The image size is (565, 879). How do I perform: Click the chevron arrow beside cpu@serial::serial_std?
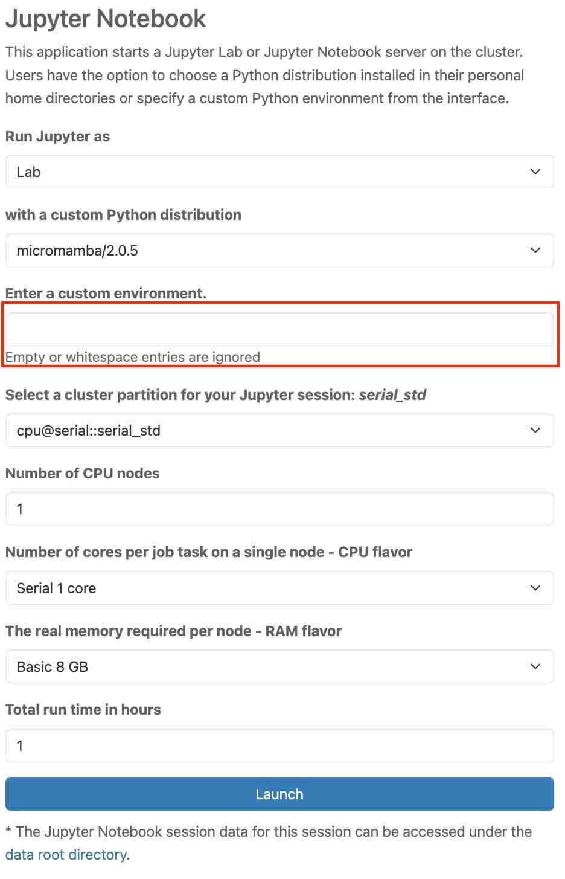(x=535, y=430)
